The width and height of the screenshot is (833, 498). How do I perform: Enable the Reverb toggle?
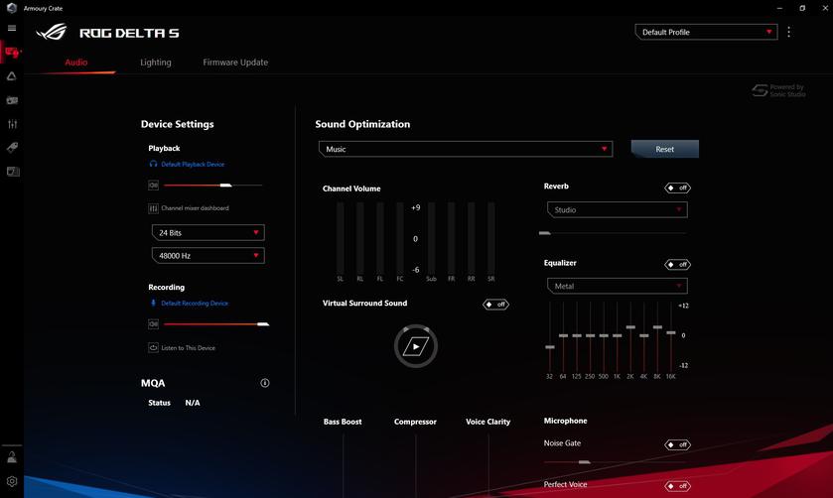pos(677,187)
